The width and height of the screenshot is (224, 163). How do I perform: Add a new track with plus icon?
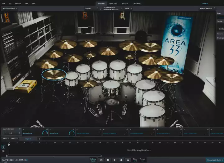click(39, 139)
